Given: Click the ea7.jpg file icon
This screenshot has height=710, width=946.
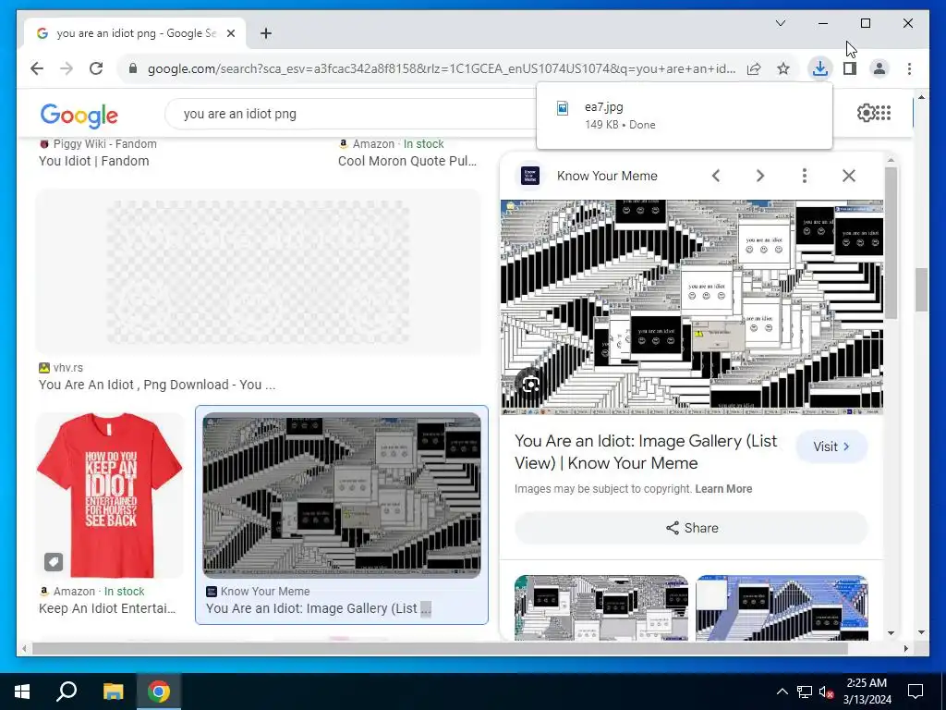Looking at the screenshot, I should [x=563, y=108].
